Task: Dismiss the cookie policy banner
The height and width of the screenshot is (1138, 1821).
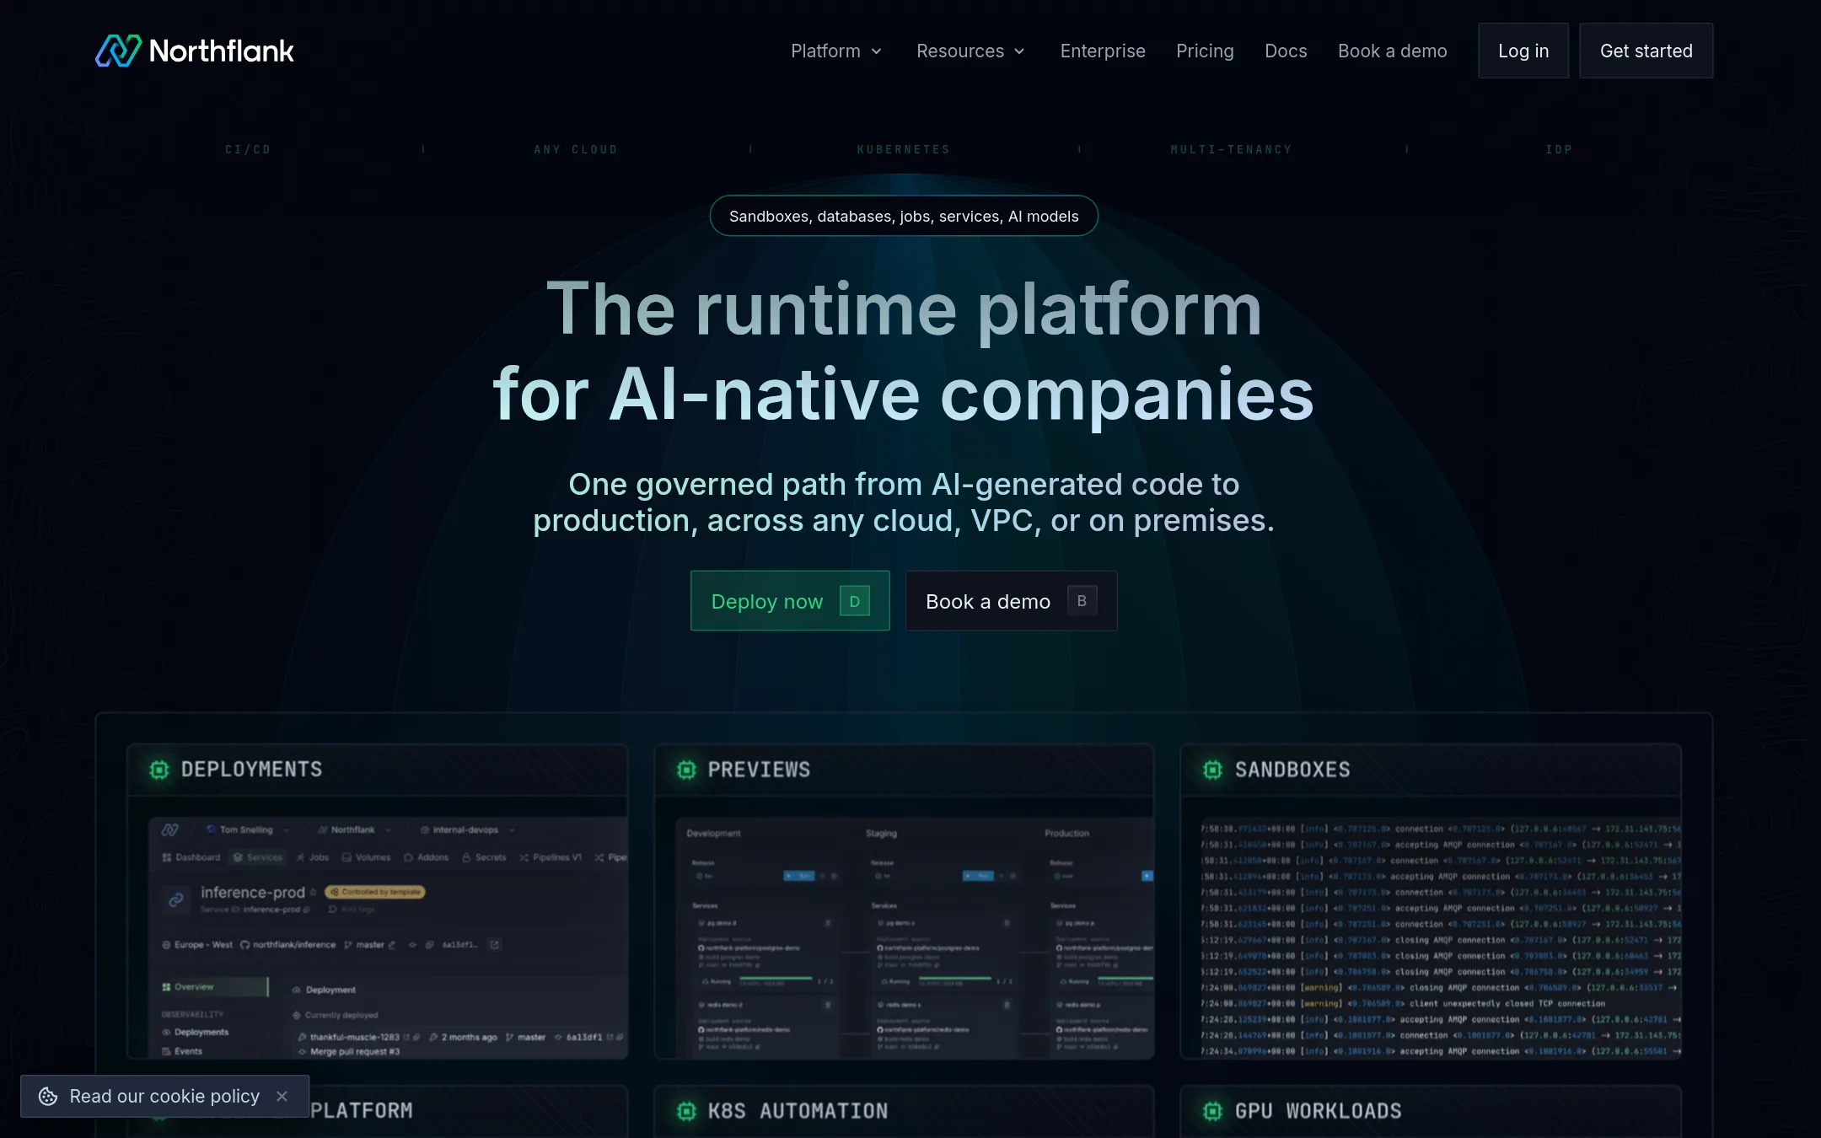Action: pos(282,1096)
